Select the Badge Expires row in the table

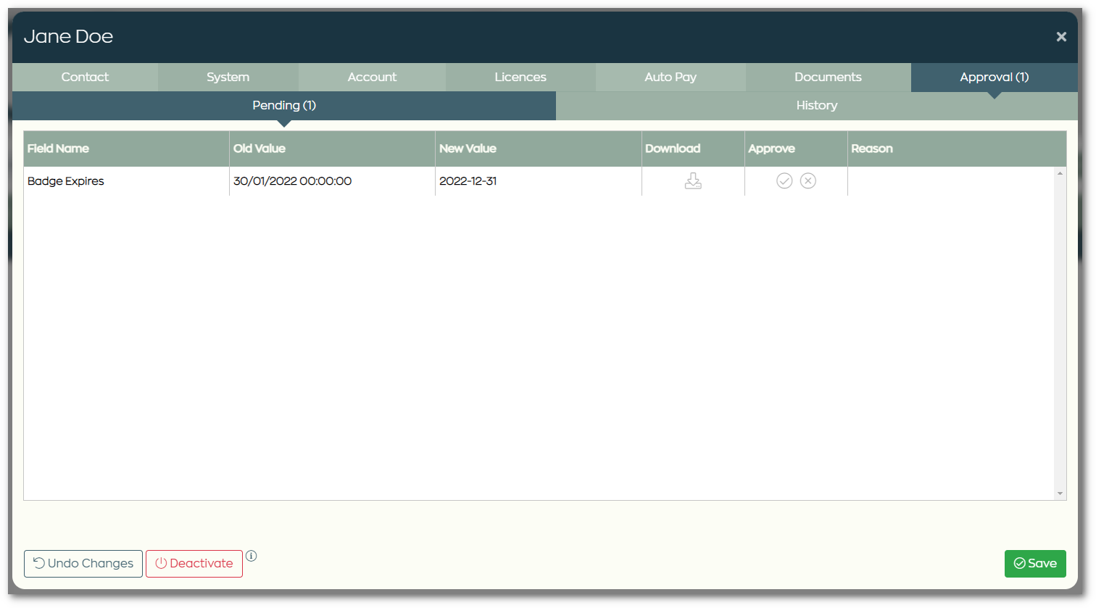click(x=290, y=180)
